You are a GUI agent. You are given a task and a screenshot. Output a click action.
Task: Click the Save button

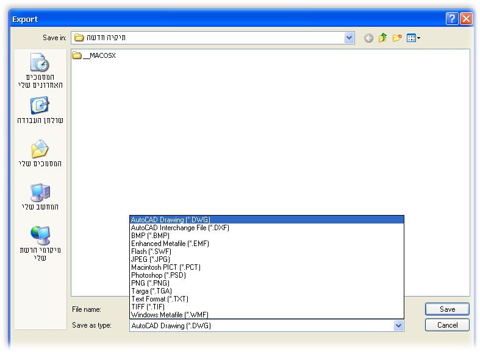(x=447, y=309)
